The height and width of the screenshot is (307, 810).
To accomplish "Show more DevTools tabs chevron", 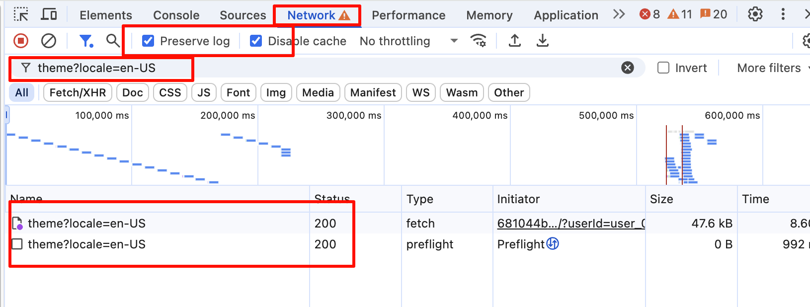I will click(619, 15).
